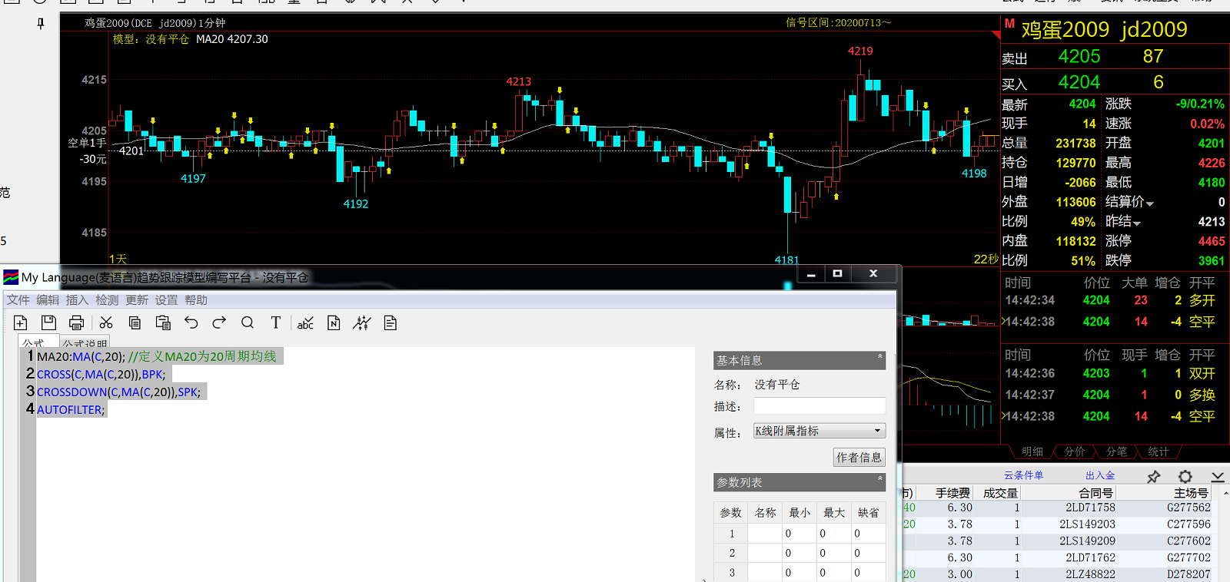Click the 合同号 column header

[1095, 493]
